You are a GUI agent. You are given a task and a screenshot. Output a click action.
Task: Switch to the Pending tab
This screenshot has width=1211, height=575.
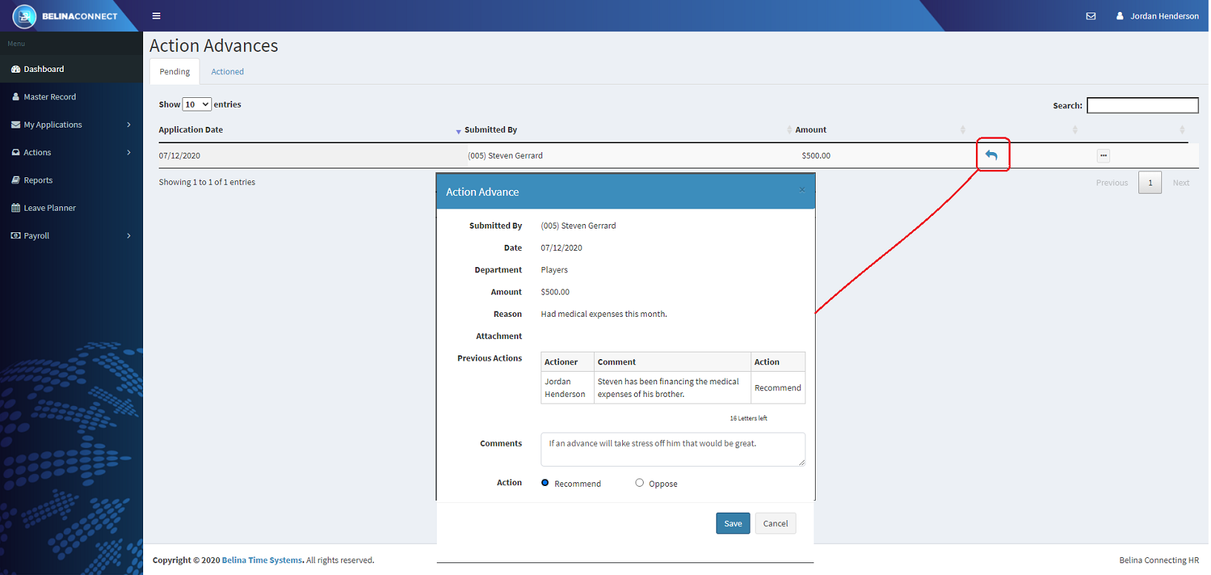point(174,71)
